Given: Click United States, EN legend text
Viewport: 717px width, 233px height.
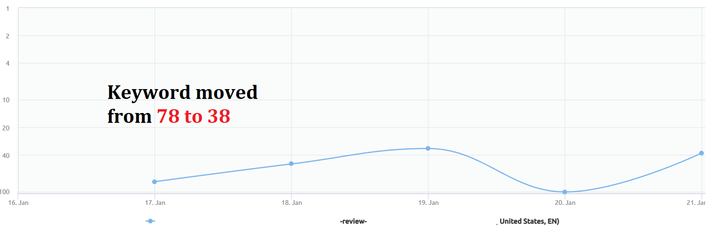Looking at the screenshot, I should [x=529, y=222].
